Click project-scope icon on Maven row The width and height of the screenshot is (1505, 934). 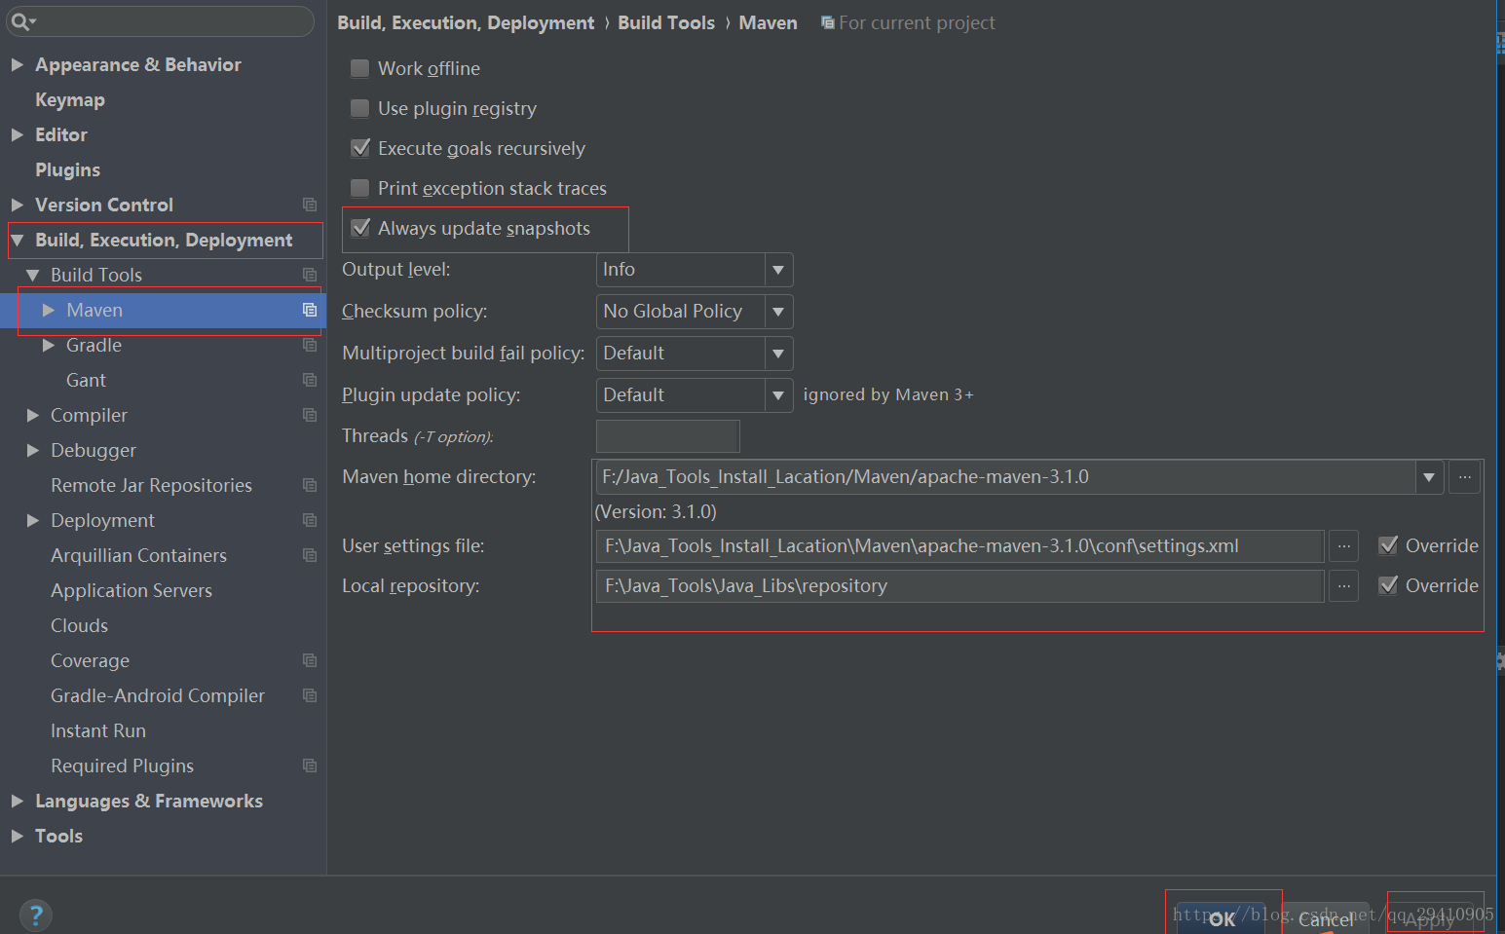[310, 310]
